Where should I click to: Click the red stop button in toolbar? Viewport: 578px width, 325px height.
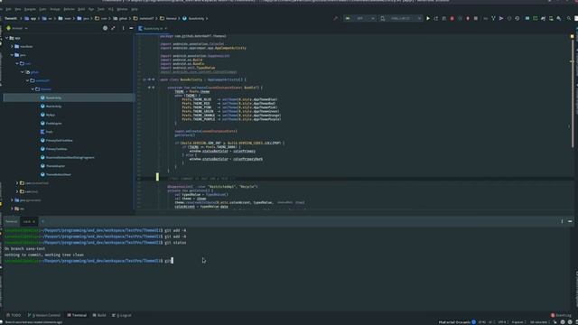452,18
